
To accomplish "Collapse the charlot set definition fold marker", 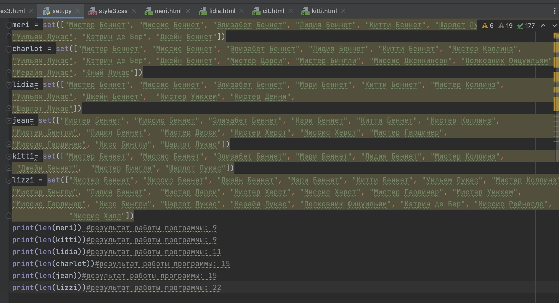I will 9,49.
